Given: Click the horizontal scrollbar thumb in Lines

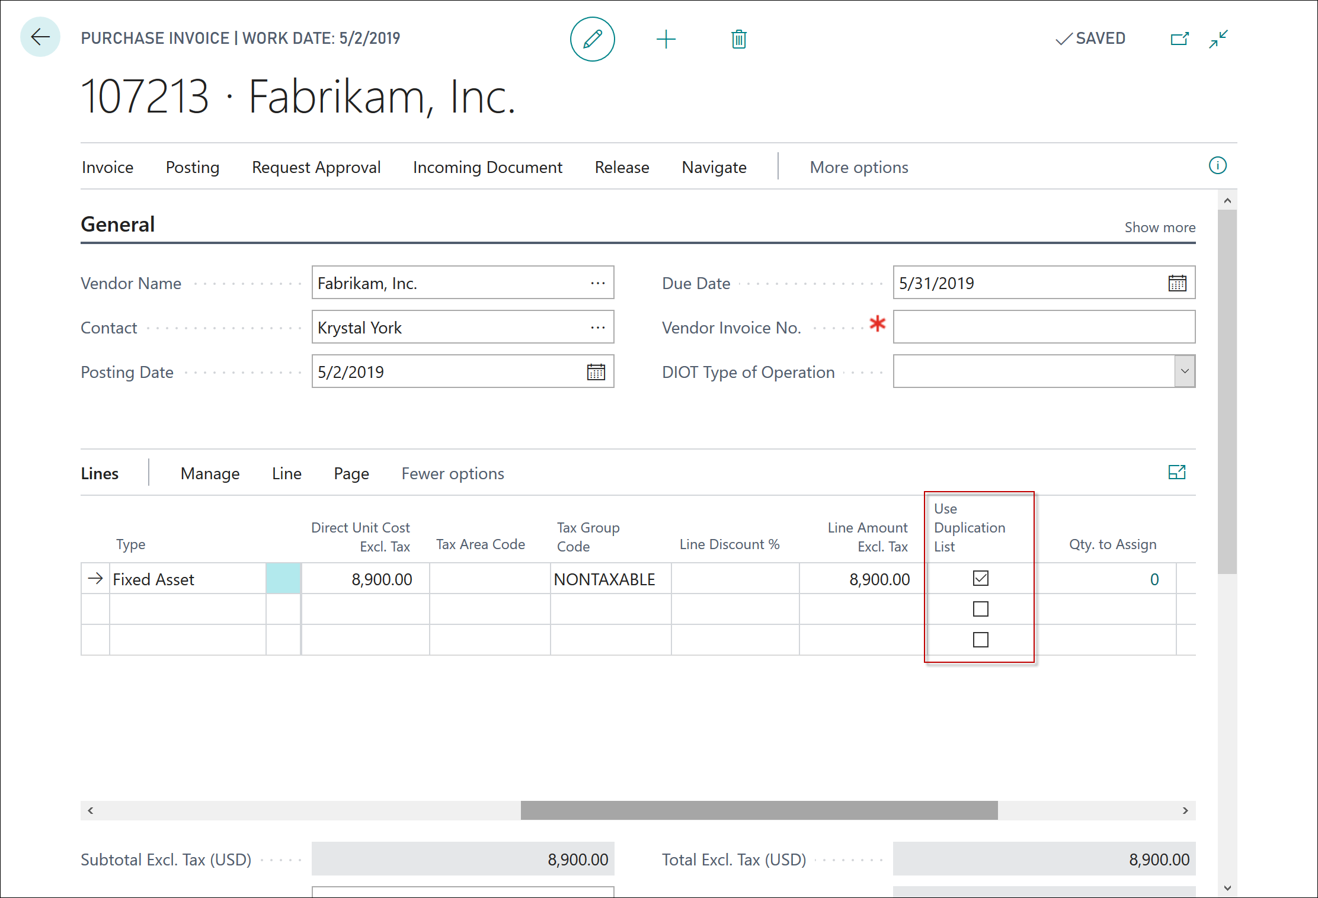Looking at the screenshot, I should pyautogui.click(x=759, y=810).
